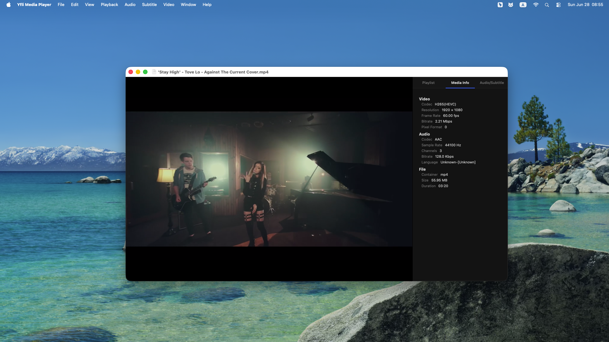Screen dimensions: 609x342
Task: Click the video bitrate 2.21 Mbps
Action: click(443, 121)
